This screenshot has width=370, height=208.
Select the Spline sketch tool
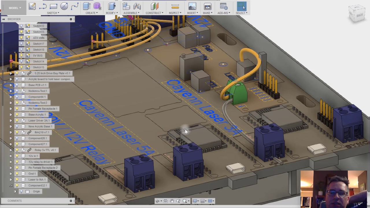coord(75,6)
